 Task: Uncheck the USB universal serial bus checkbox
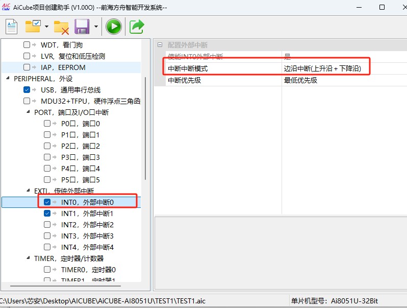click(27, 90)
